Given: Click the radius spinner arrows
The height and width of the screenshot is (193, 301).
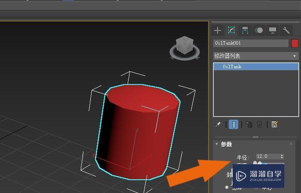Looking at the screenshot, I should [282, 157].
